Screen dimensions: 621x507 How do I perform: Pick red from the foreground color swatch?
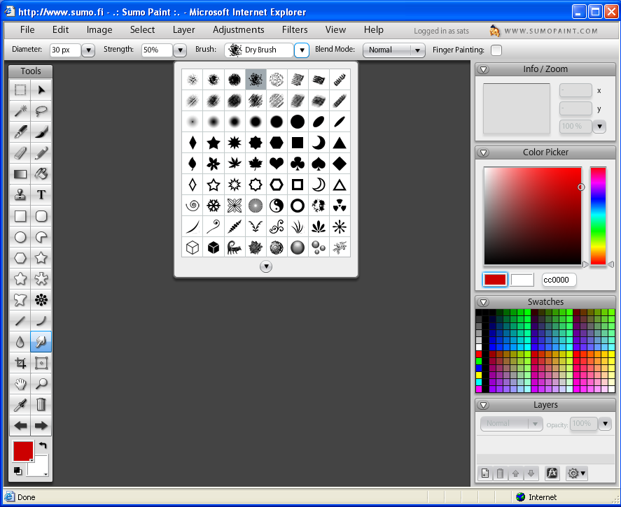click(x=22, y=452)
